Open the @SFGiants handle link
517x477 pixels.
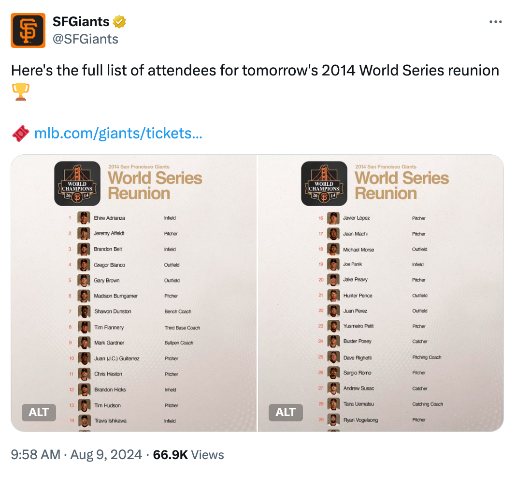tap(85, 39)
